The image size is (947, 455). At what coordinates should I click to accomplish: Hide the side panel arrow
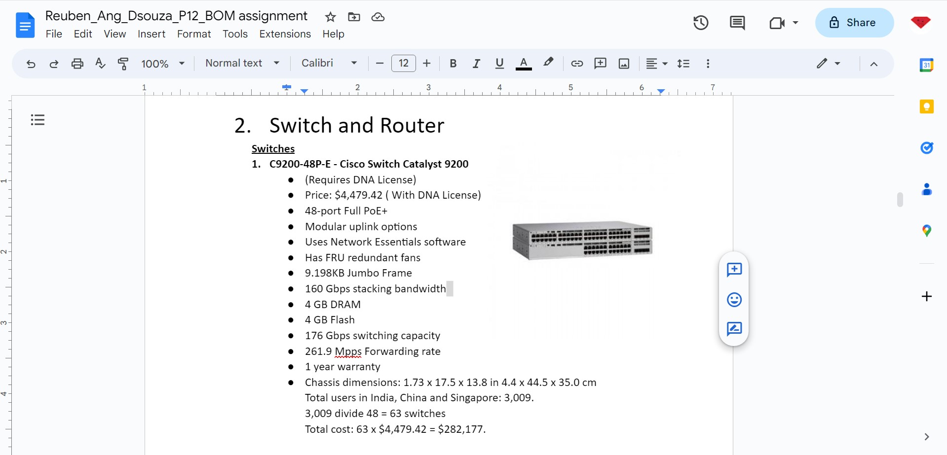[x=926, y=437]
